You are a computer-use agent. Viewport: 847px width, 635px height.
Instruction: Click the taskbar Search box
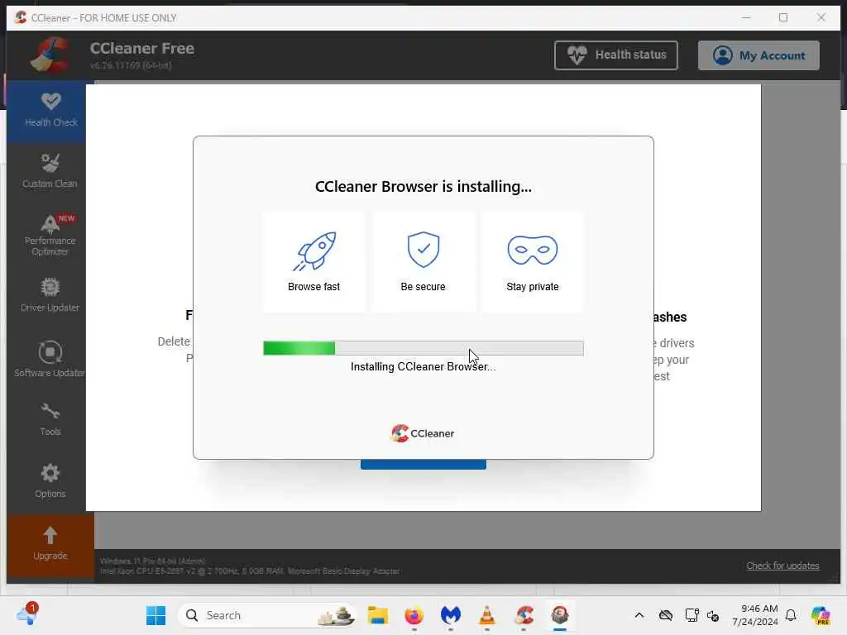[x=267, y=615]
